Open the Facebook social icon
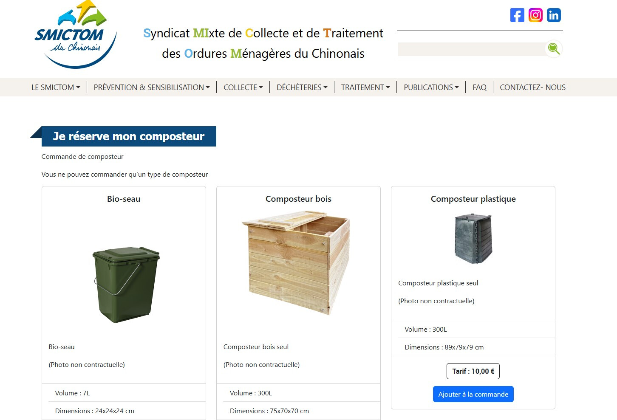The width and height of the screenshot is (617, 420). coord(517,15)
